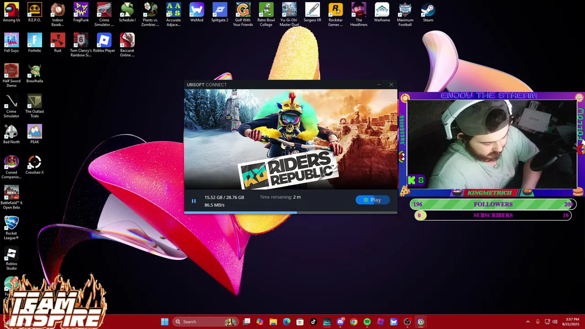Open TikTok from the taskbar
Screen dimensions: 585x329
click(314, 322)
